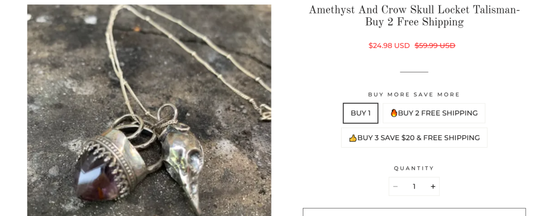Screen dimensions: 537x216
Task: Increase quantity with the plus button
Action: tap(433, 187)
